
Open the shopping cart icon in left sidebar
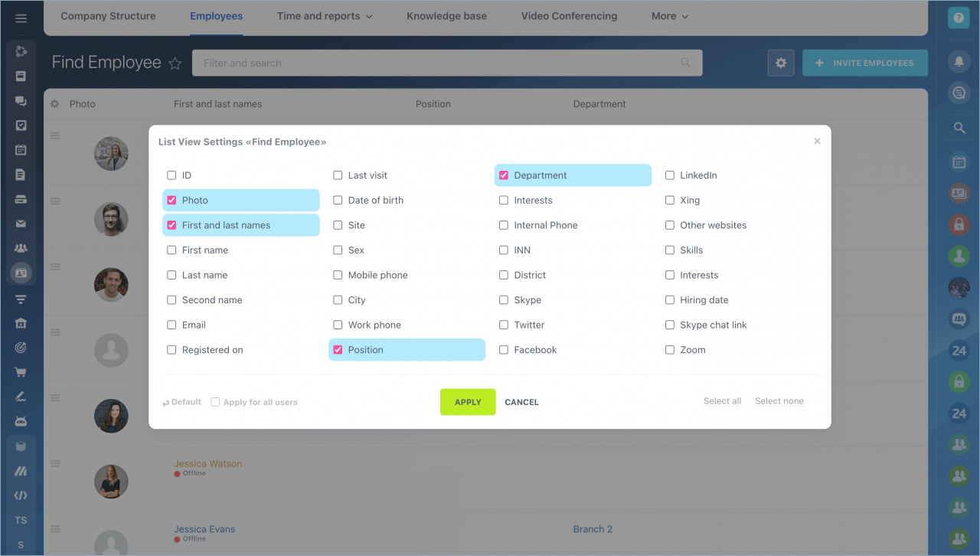pos(21,372)
